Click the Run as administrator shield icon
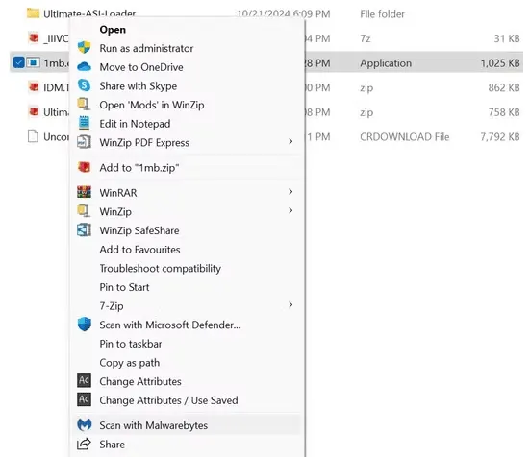Image resolution: width=530 pixels, height=457 pixels. [x=84, y=48]
